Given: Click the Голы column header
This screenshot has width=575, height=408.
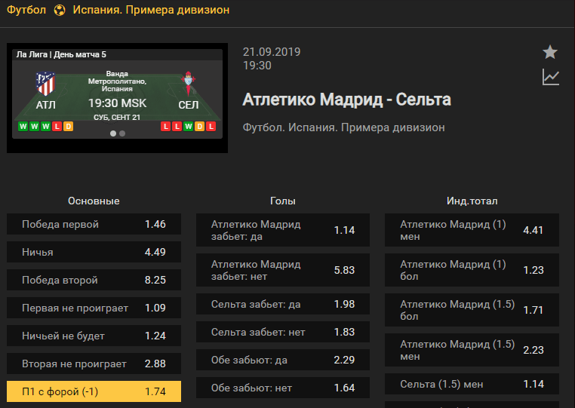Looking at the screenshot, I should click(x=283, y=201).
